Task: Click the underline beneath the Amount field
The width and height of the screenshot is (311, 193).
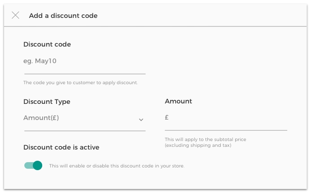Action: click(226, 130)
